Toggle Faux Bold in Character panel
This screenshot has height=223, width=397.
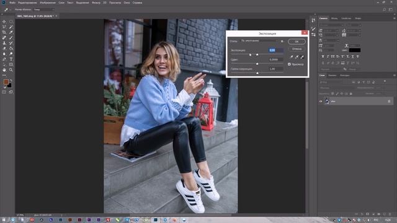[x=323, y=56]
